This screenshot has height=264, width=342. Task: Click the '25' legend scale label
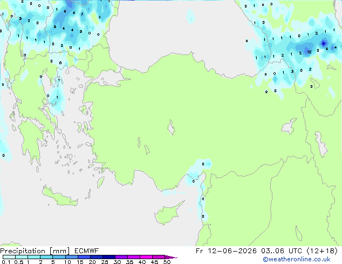(105, 262)
